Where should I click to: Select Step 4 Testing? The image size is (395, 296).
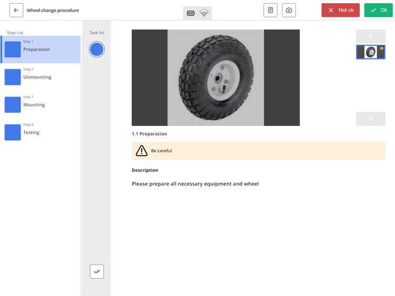pyautogui.click(x=41, y=133)
